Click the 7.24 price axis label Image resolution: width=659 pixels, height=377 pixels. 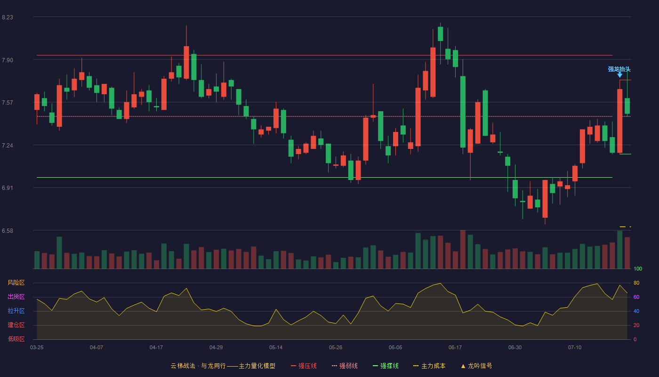coord(8,146)
